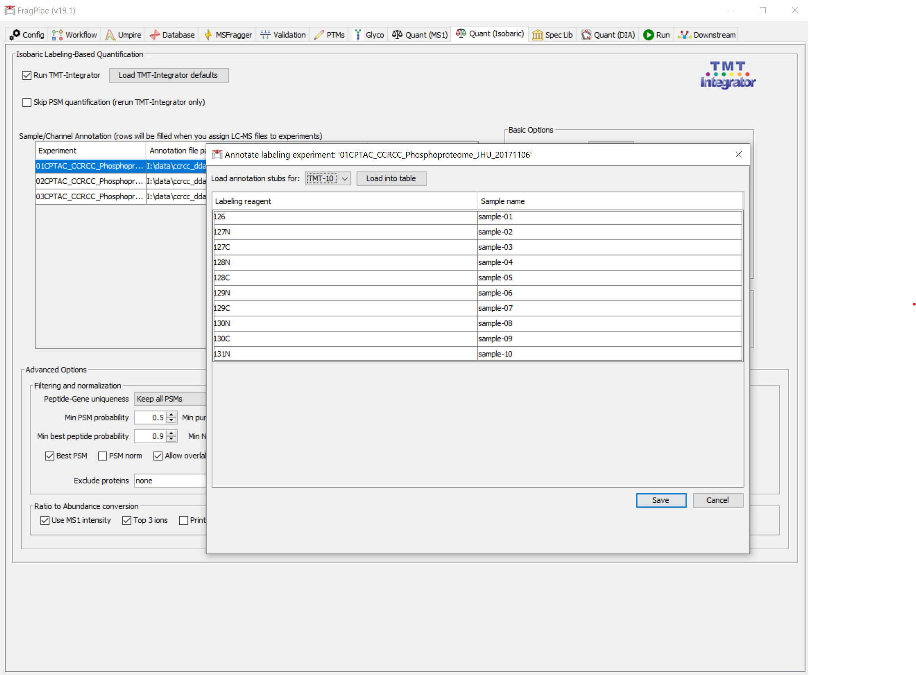
Task: Click the Database tab icon
Action: [x=155, y=35]
